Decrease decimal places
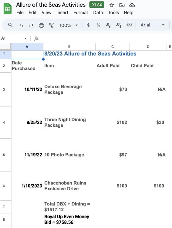 [108, 25]
